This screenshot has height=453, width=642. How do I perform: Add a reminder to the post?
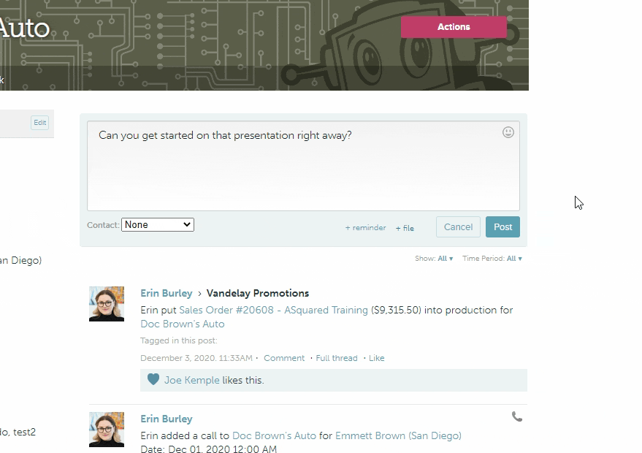[366, 228]
